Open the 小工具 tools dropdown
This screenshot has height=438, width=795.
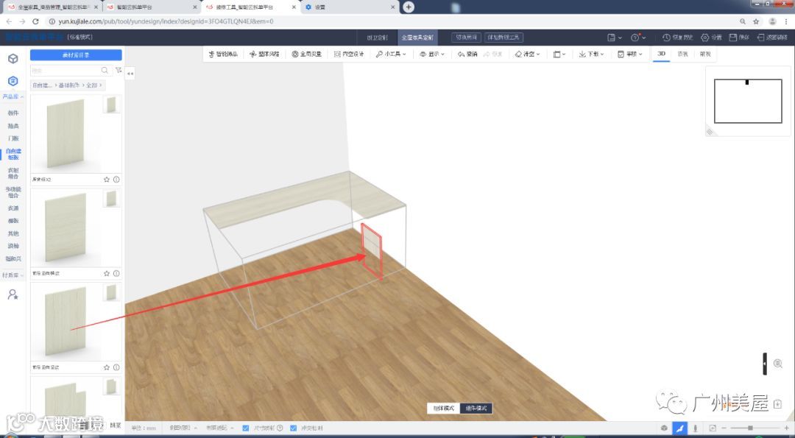(x=391, y=54)
